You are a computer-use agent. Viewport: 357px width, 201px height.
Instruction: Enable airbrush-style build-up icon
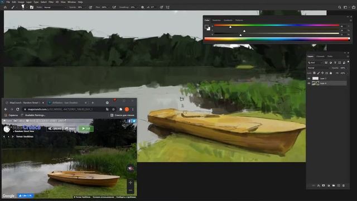tap(114, 7)
